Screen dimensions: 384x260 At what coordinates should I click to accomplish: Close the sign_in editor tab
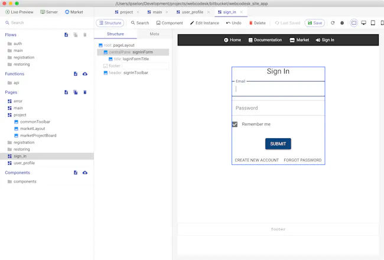point(241,12)
